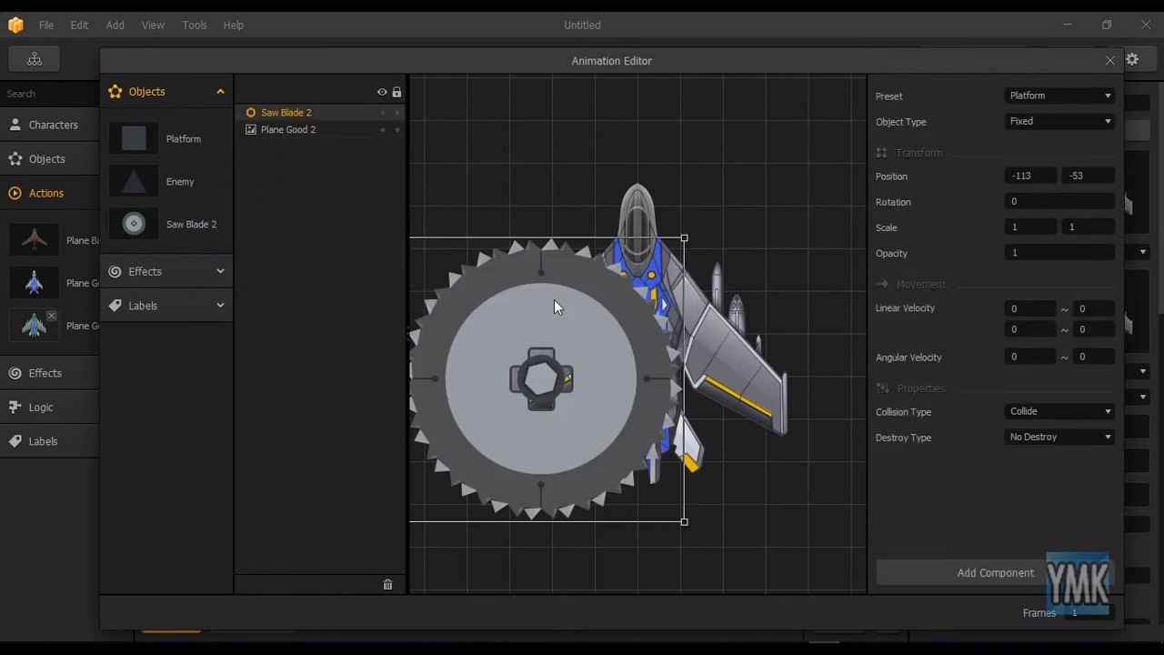
Task: Select the Plane Good 2 layer row
Action: (319, 130)
